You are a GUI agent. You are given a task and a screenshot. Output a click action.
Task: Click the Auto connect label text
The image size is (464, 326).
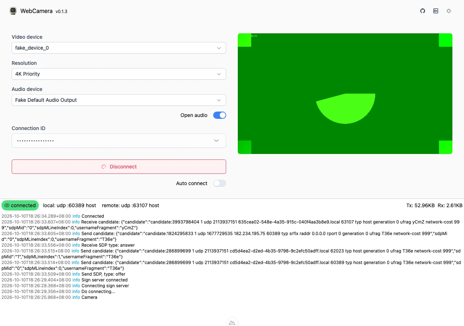pos(192,183)
